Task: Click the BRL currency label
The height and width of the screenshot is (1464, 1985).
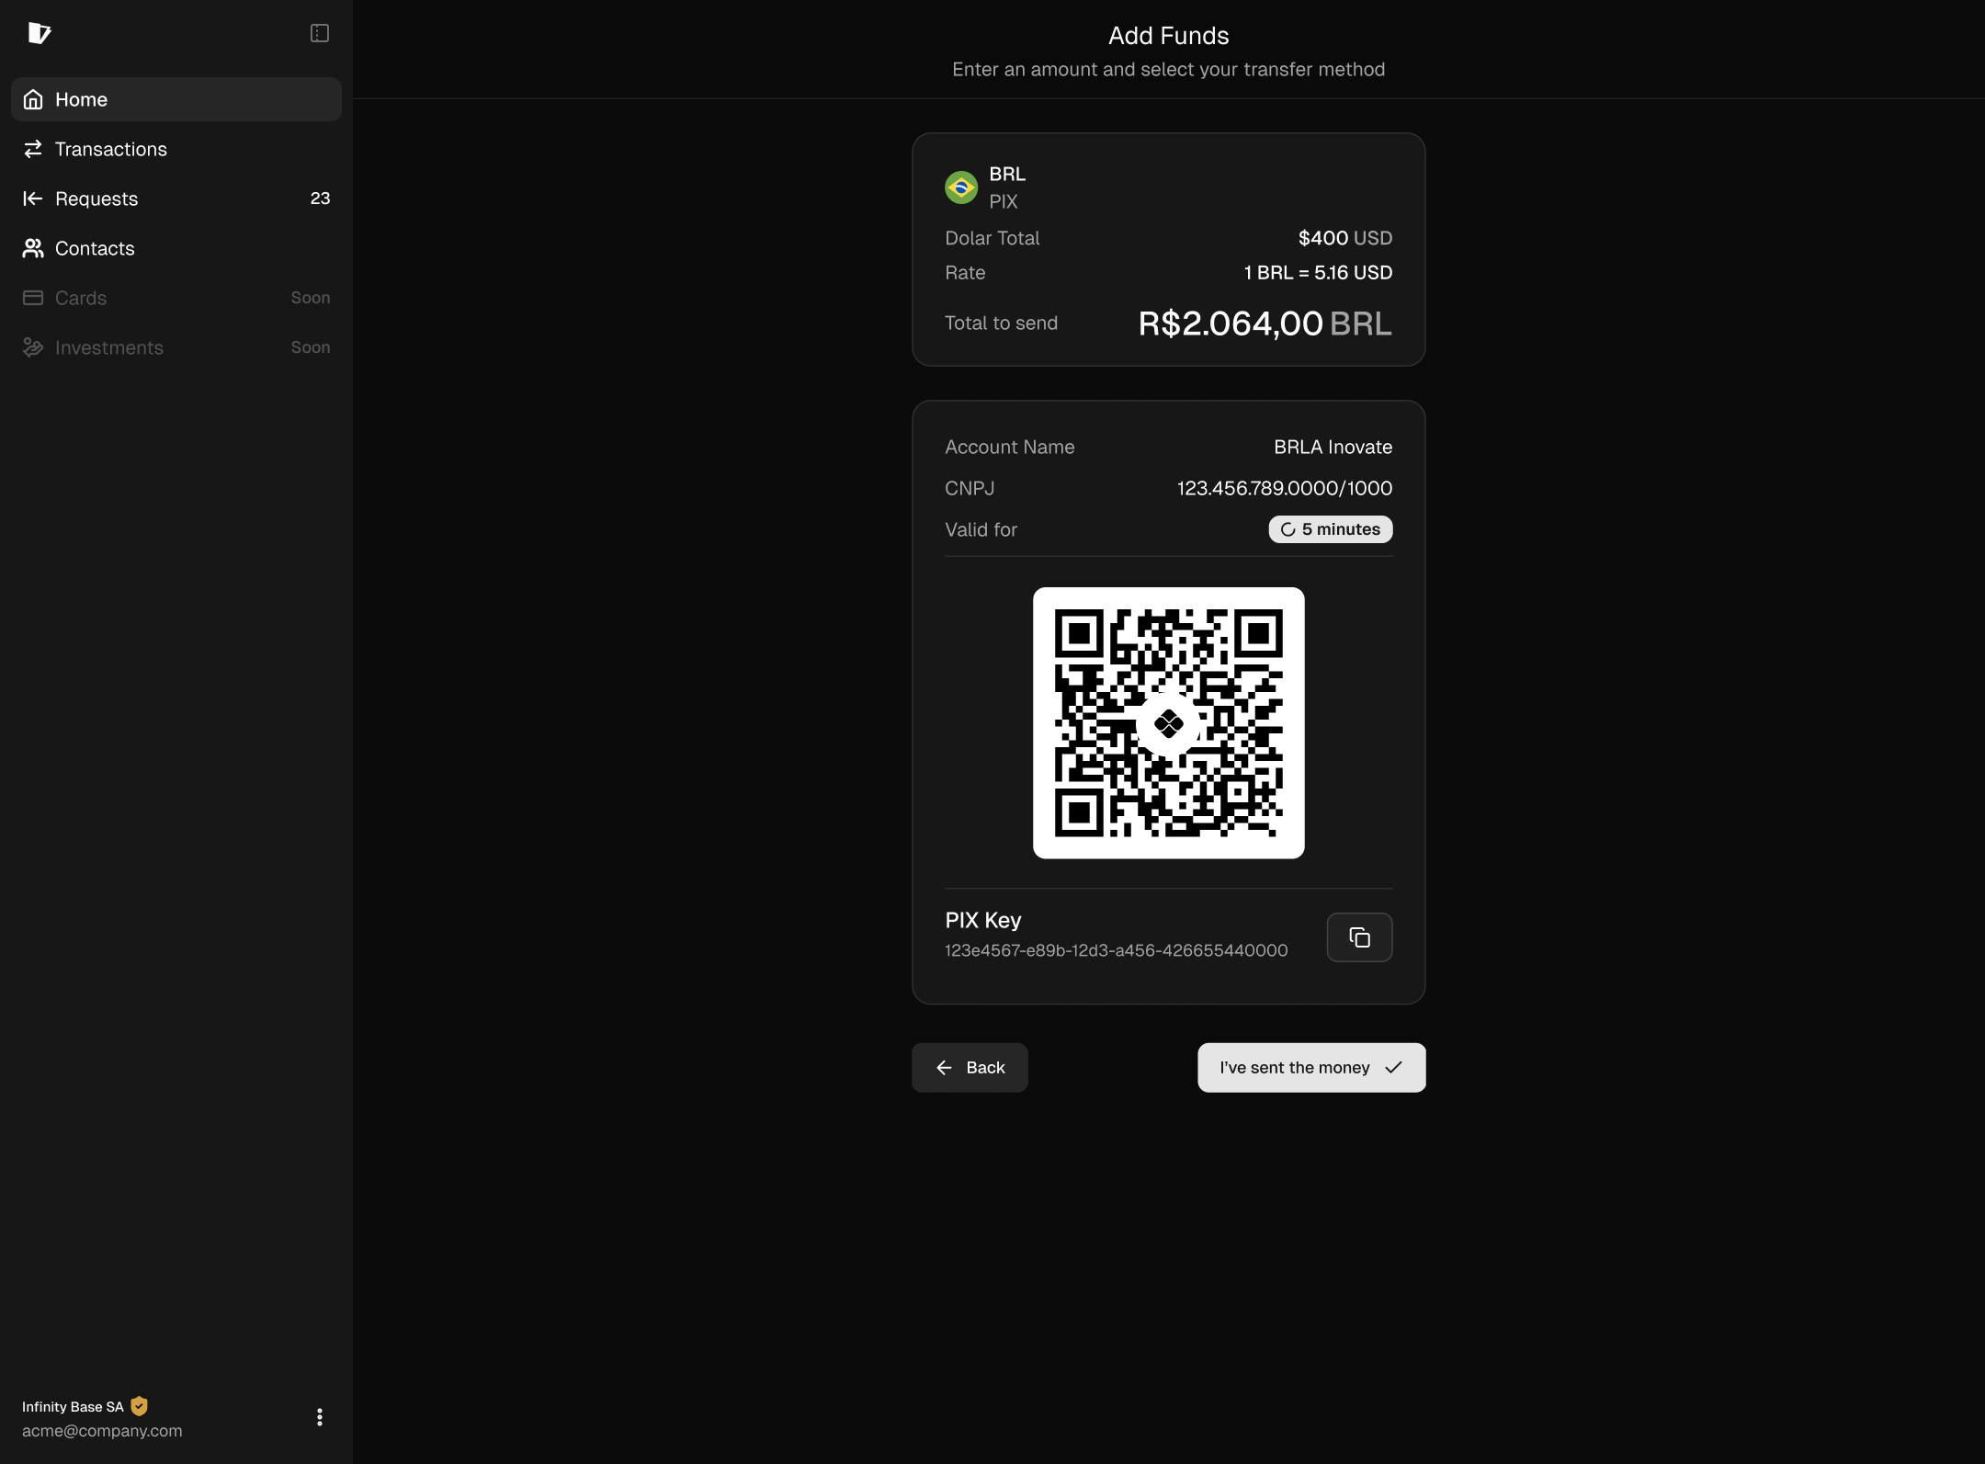Action: pos(1007,174)
